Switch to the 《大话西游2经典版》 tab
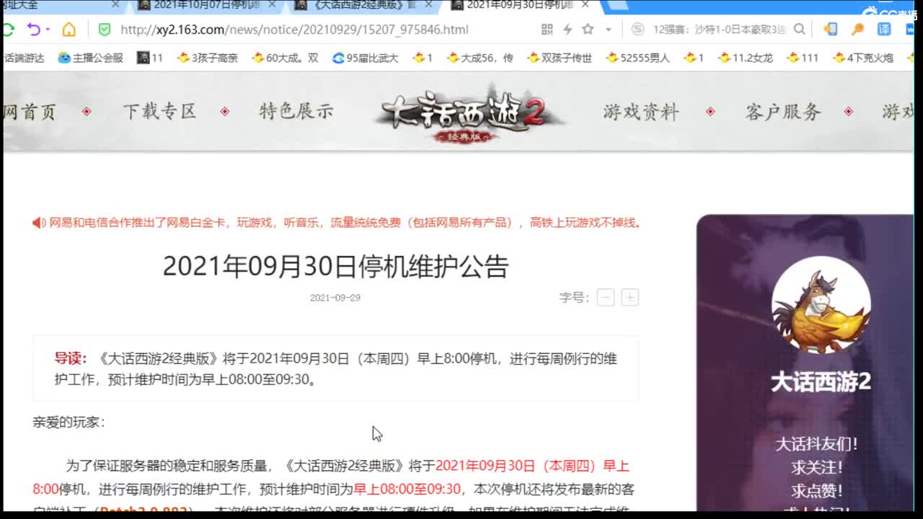 pos(355,6)
